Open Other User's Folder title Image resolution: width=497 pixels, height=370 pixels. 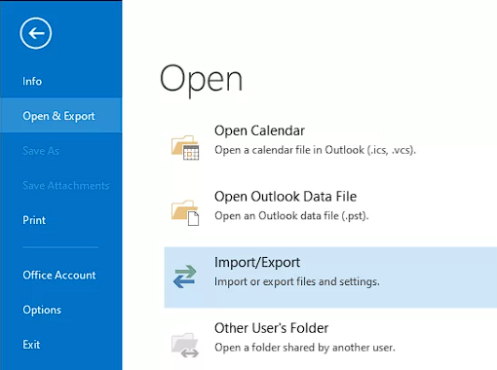[x=271, y=328]
